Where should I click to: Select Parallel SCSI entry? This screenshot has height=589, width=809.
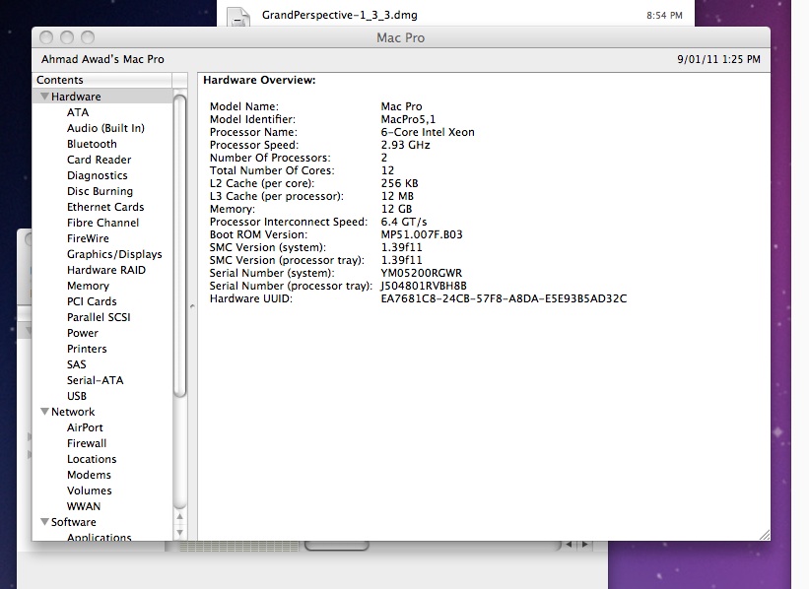[99, 317]
